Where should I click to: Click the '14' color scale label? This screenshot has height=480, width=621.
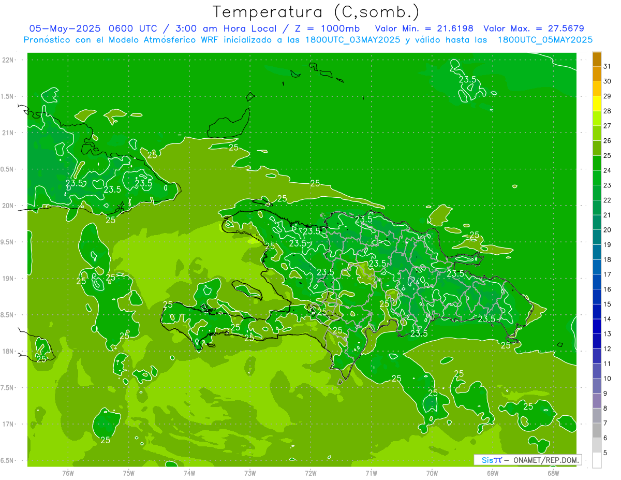tap(608, 319)
